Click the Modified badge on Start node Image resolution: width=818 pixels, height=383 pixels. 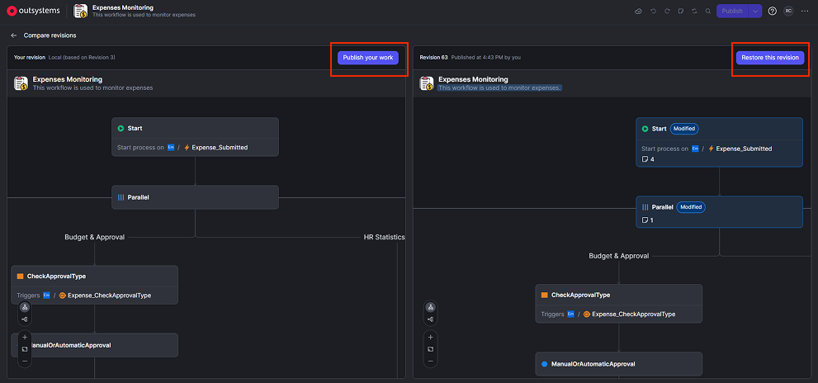tap(684, 129)
